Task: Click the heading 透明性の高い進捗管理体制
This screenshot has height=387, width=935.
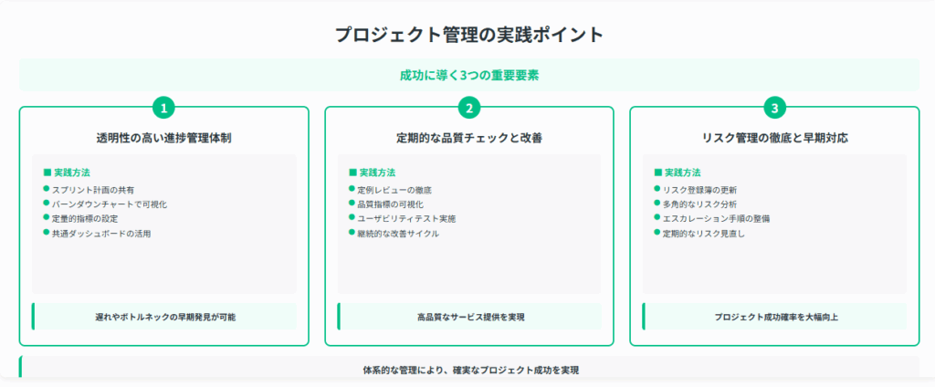Action: point(164,138)
